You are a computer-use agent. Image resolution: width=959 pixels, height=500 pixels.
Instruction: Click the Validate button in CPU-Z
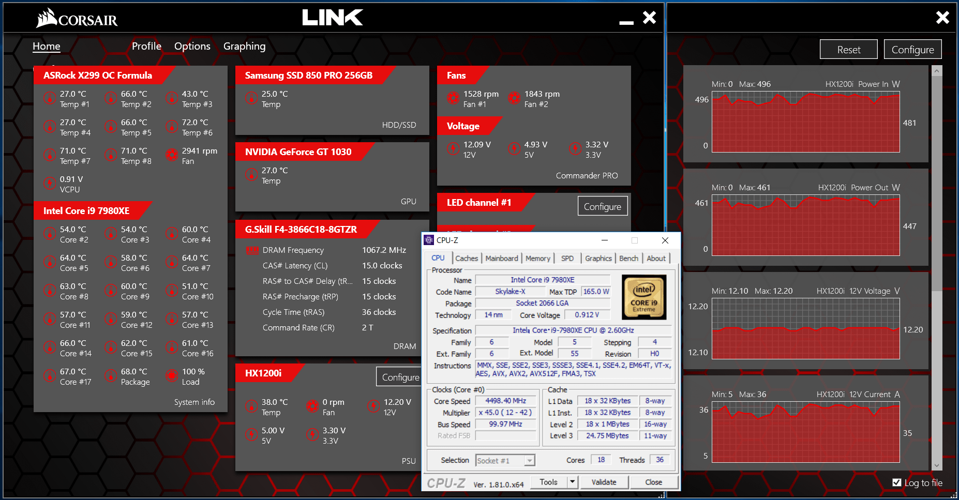coord(604,482)
